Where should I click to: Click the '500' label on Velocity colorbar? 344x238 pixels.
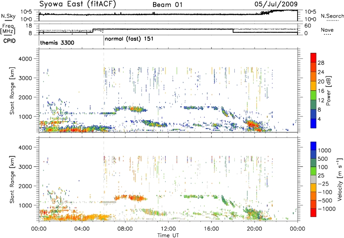[323, 159]
